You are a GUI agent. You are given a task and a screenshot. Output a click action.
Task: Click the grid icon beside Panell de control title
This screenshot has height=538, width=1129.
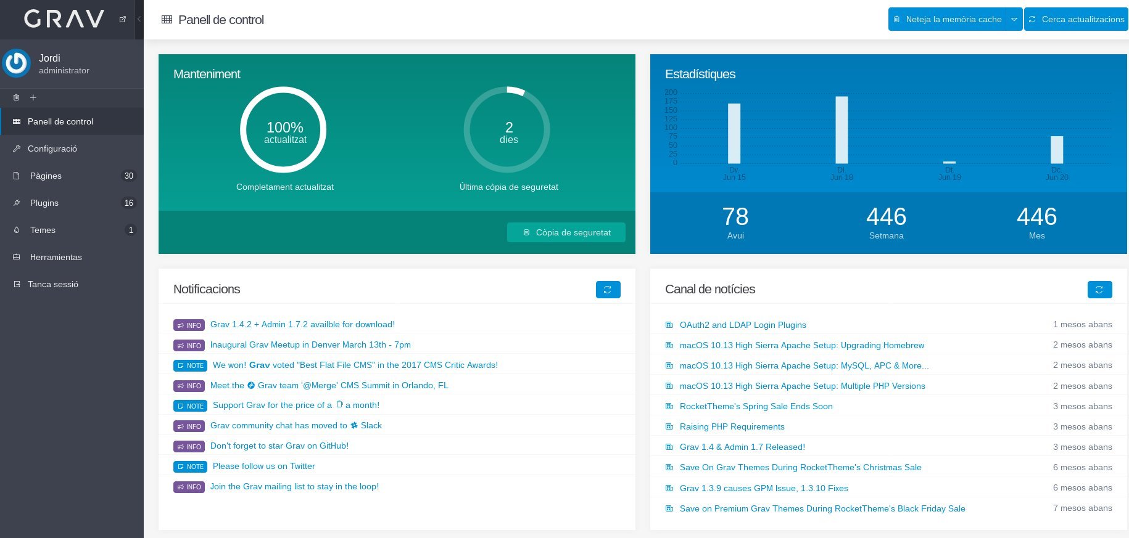[x=167, y=20]
